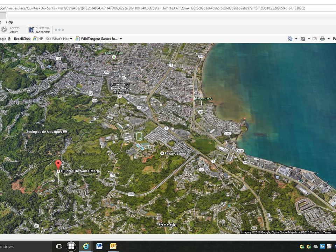Open Internet Explorer from the taskbar
The height and width of the screenshot is (252, 336).
click(x=85, y=246)
